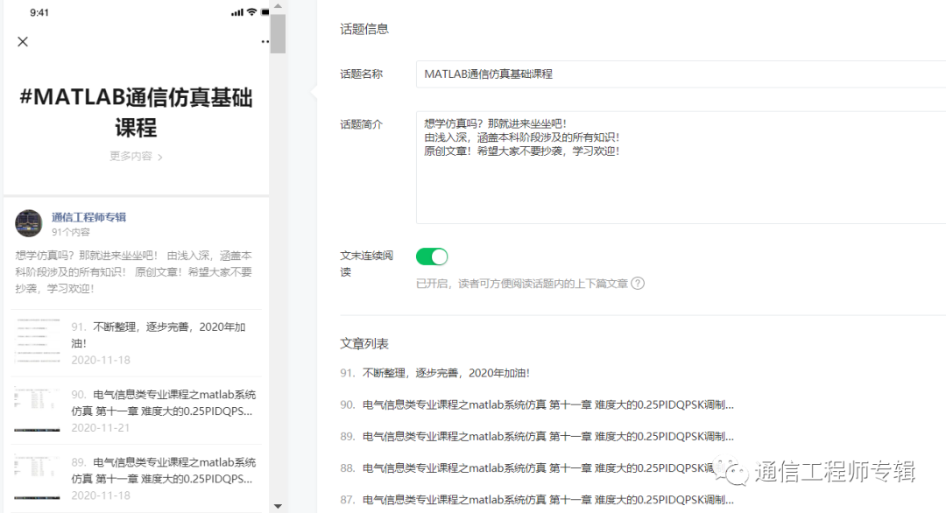Click the #MATLAB通信仿真基础课程 preview title
Image resolution: width=946 pixels, height=513 pixels.
pyautogui.click(x=136, y=112)
